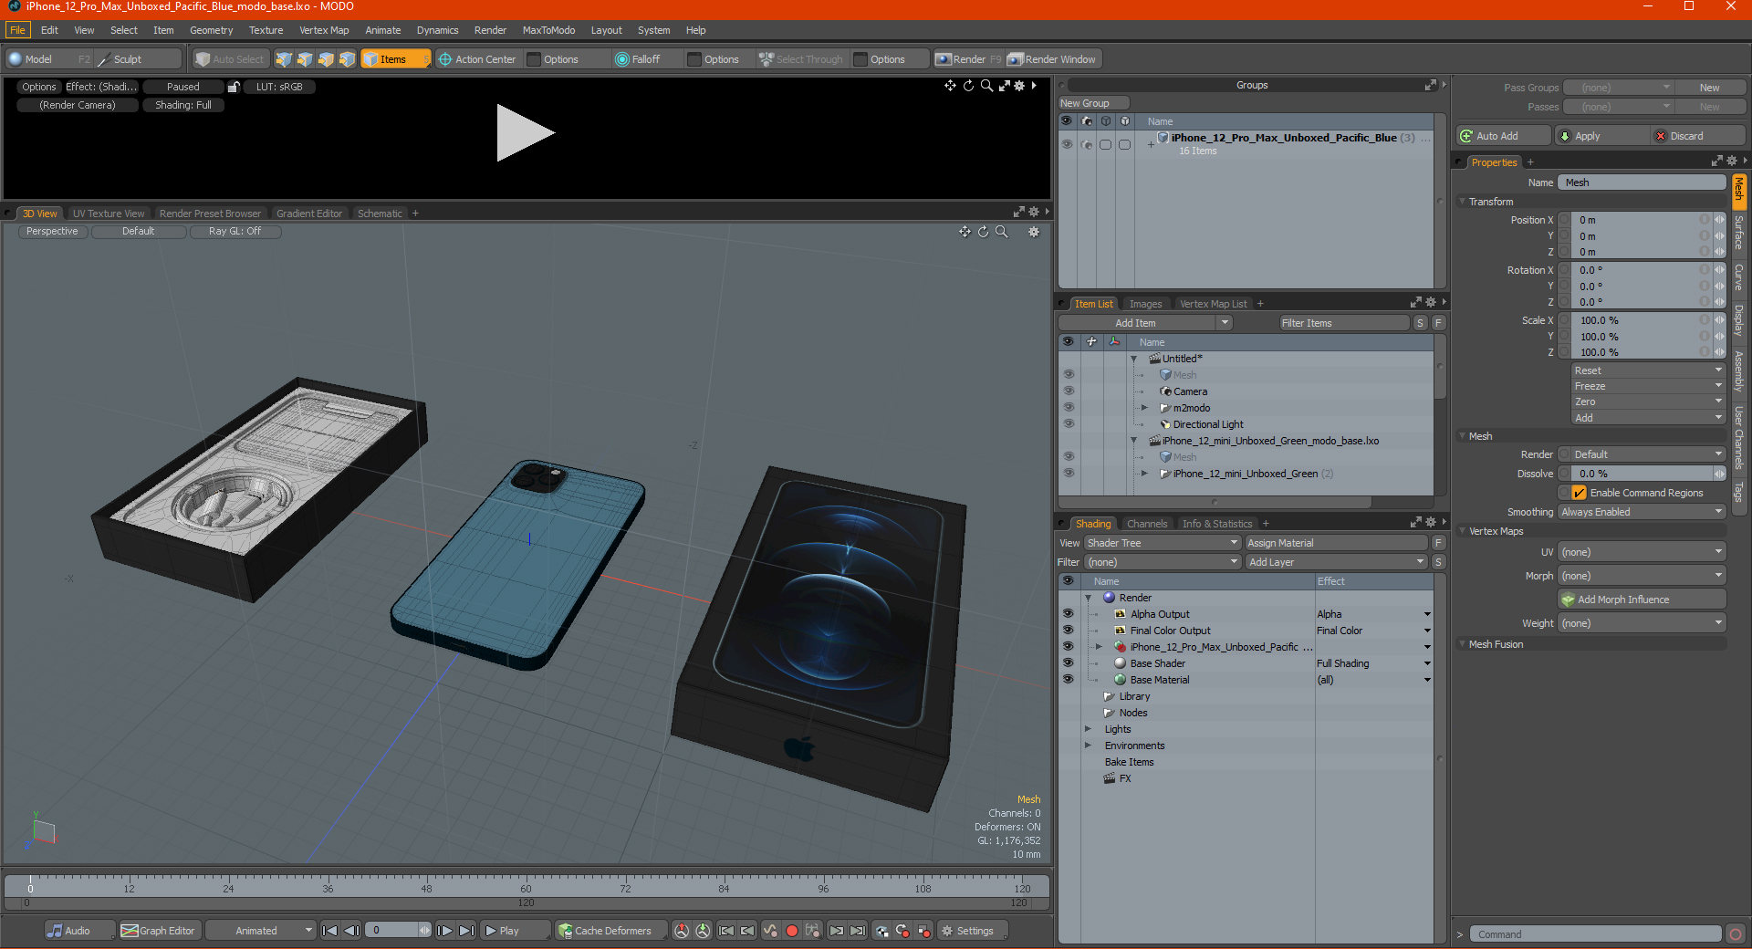This screenshot has width=1752, height=949.
Task: Open 3D viewport gear settings icon
Action: coord(1034,232)
